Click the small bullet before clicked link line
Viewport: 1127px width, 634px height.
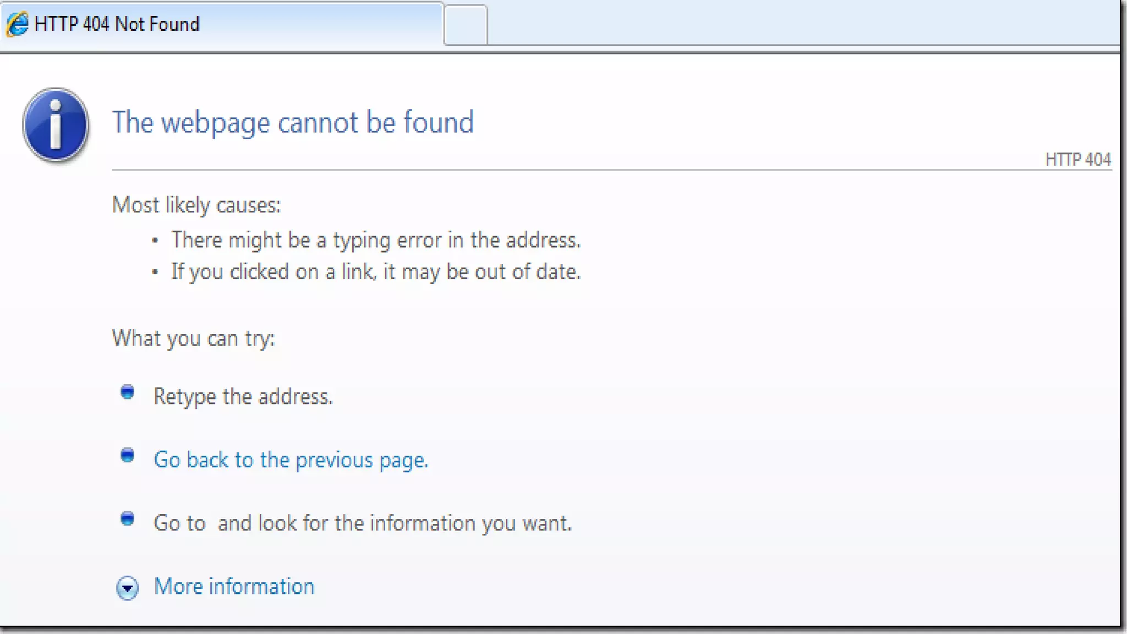(155, 272)
